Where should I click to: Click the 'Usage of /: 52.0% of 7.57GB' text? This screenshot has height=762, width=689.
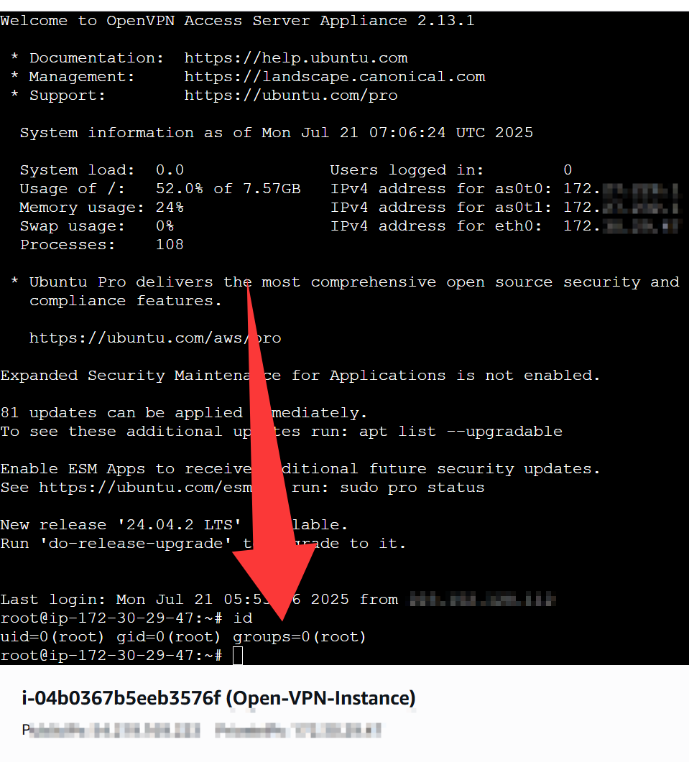point(160,189)
